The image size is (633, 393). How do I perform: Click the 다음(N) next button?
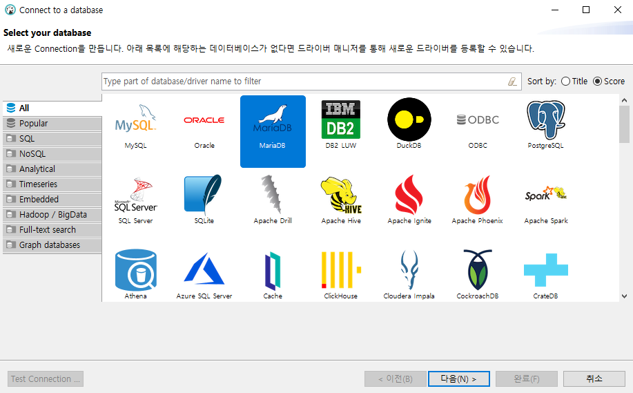pos(458,379)
